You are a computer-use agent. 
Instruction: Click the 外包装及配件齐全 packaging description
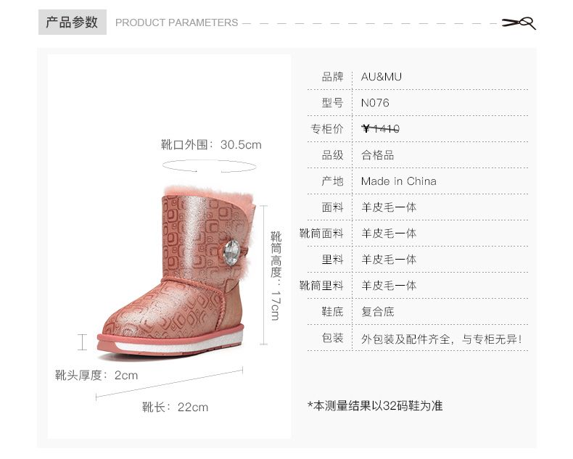point(442,339)
